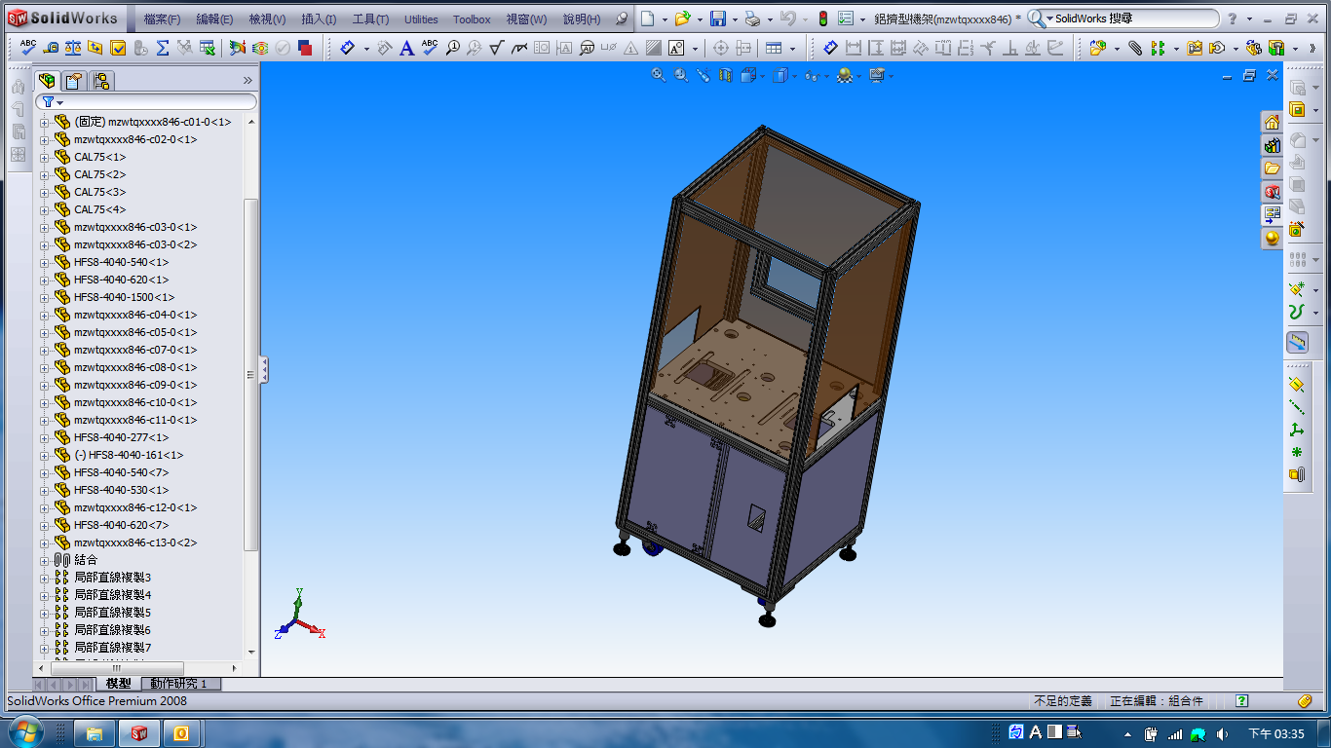Click the Section View icon
The height and width of the screenshot is (748, 1331).
click(725, 75)
